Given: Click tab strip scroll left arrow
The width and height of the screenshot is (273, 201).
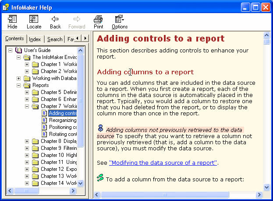Looking at the screenshot, I should 78,38.
